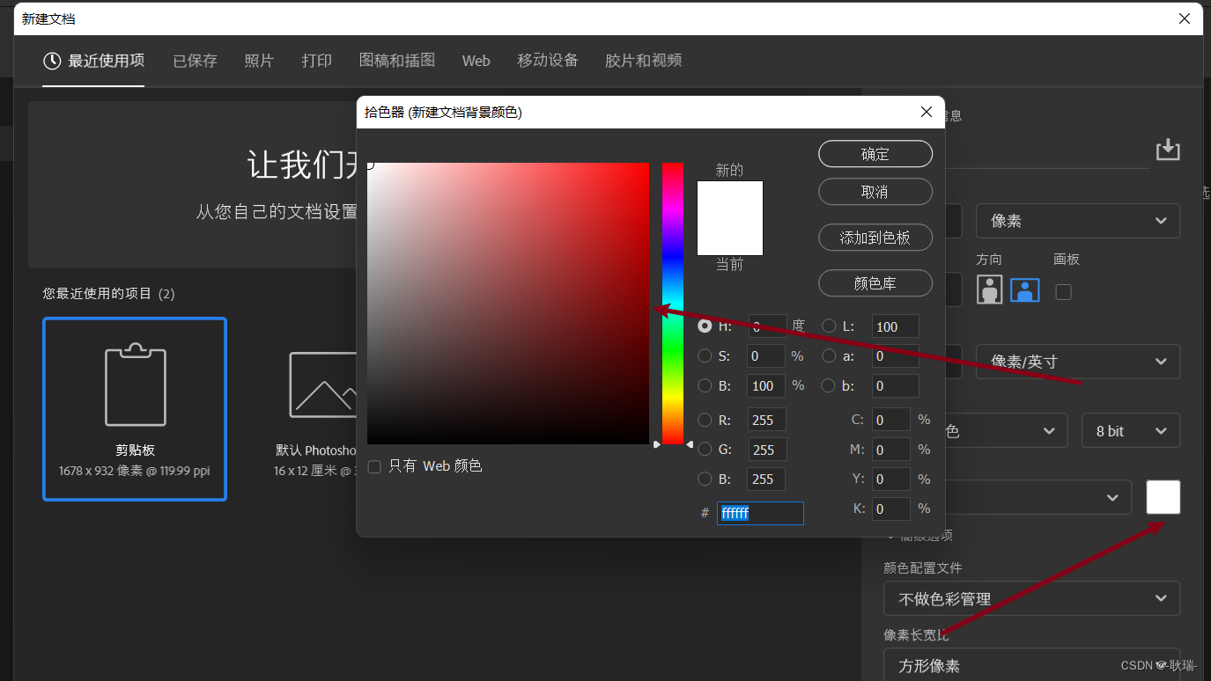Click the hex color input field

tap(760, 513)
